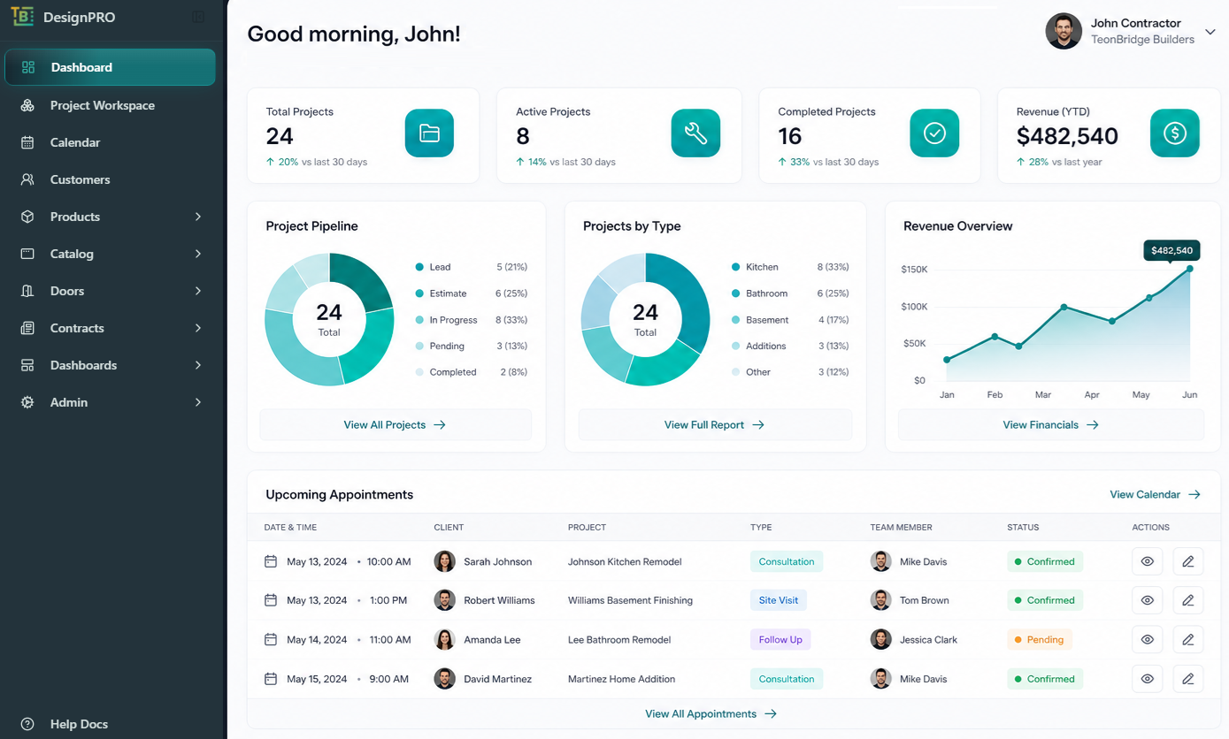Edit the David Martinez appointment
1229x739 pixels.
pyautogui.click(x=1188, y=679)
